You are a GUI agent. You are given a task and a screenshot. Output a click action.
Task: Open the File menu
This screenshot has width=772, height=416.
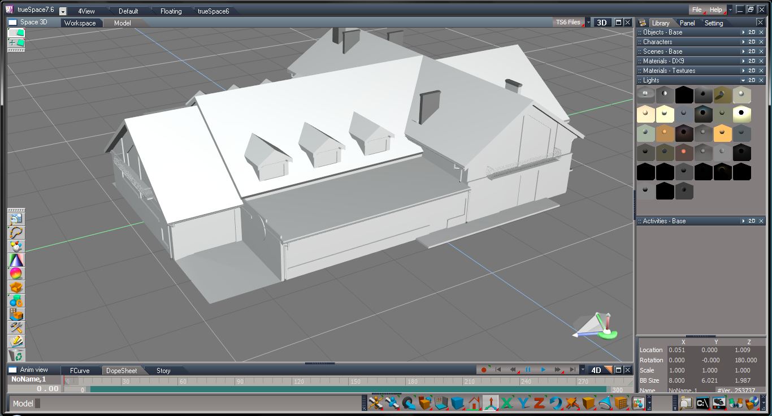[x=697, y=10]
